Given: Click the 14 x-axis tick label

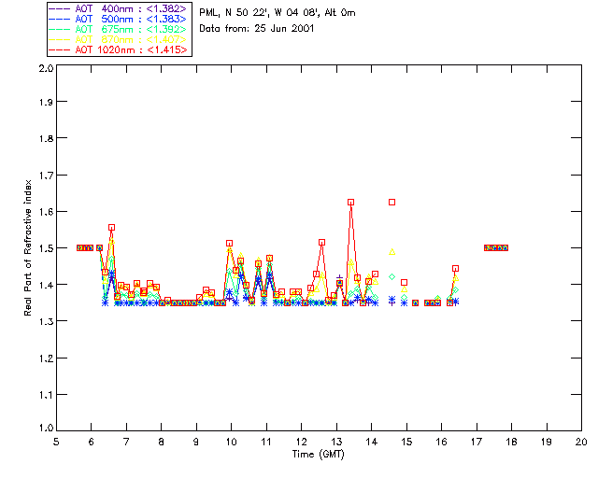Looking at the screenshot, I should [372, 442].
